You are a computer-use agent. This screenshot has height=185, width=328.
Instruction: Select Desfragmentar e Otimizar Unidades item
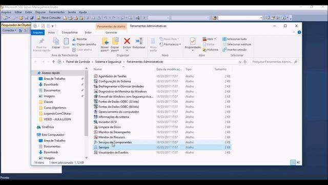[x=118, y=86]
